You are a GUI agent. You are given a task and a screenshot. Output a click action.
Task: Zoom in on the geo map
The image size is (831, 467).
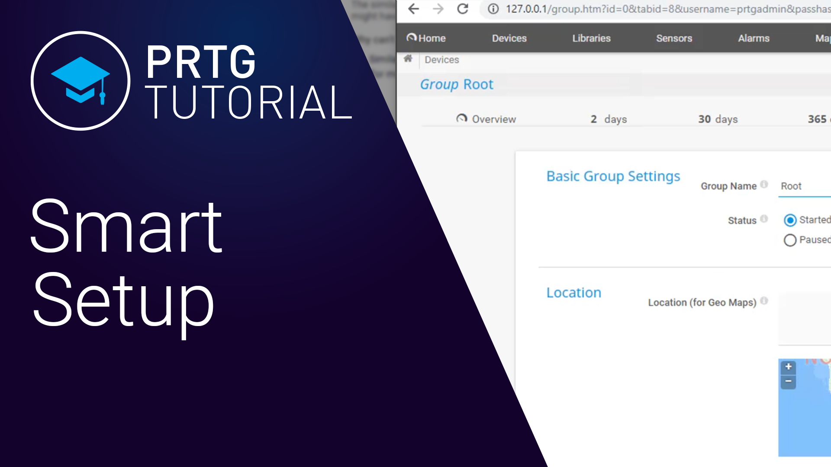tap(788, 367)
